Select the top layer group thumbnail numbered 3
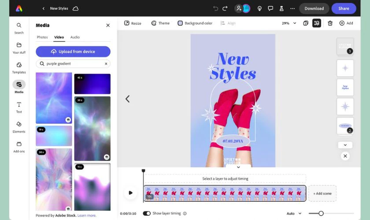The height and width of the screenshot is (220, 370). [345, 47]
